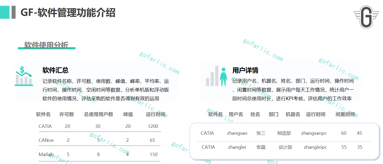Select the slide title GF-软件管理功能介绍
The width and height of the screenshot is (383, 164).
[68, 12]
